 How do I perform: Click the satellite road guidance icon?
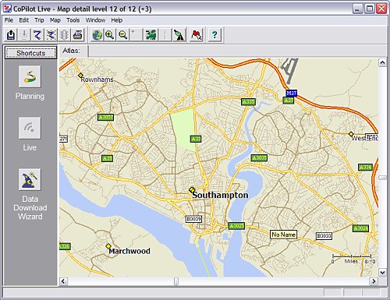179,34
